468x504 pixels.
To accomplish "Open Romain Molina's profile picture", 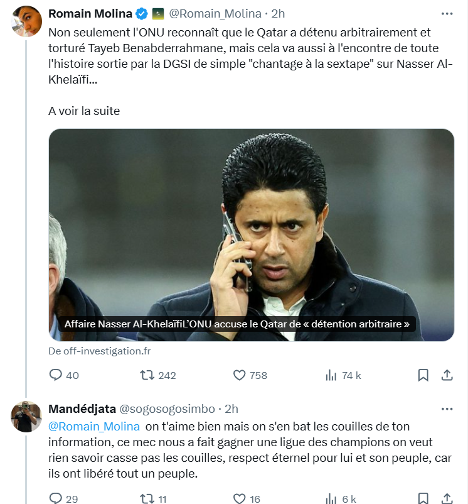I will (26, 22).
